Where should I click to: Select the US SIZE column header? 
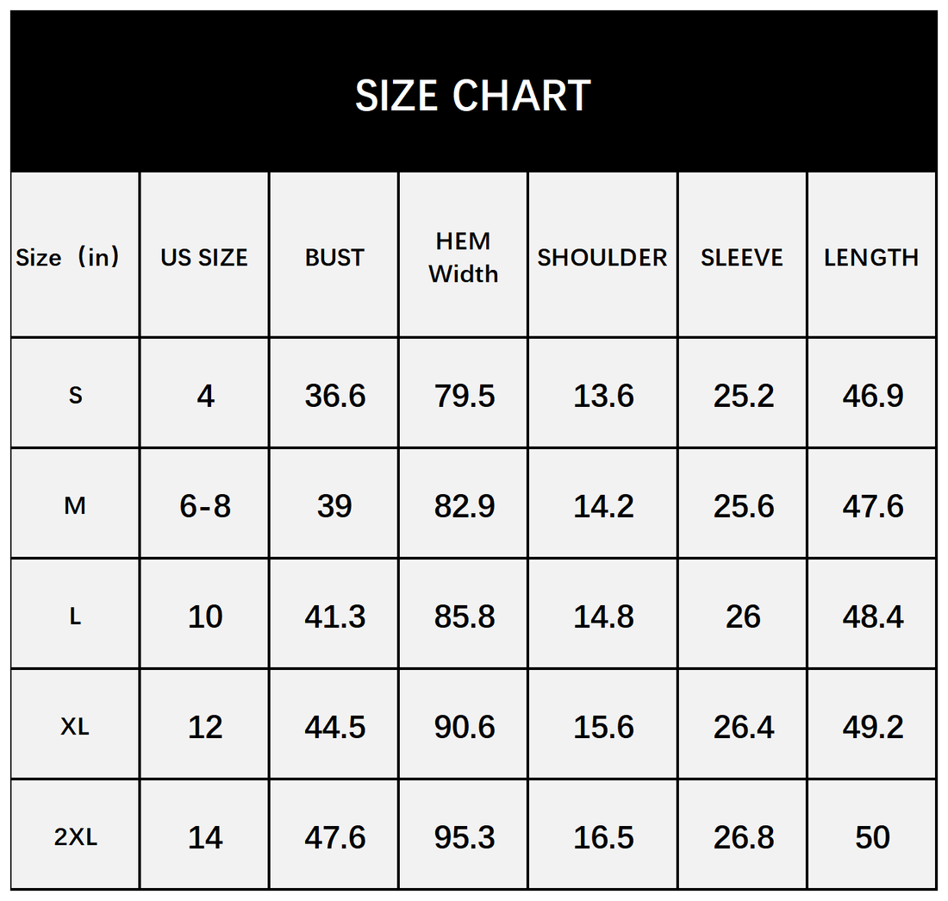coord(204,258)
